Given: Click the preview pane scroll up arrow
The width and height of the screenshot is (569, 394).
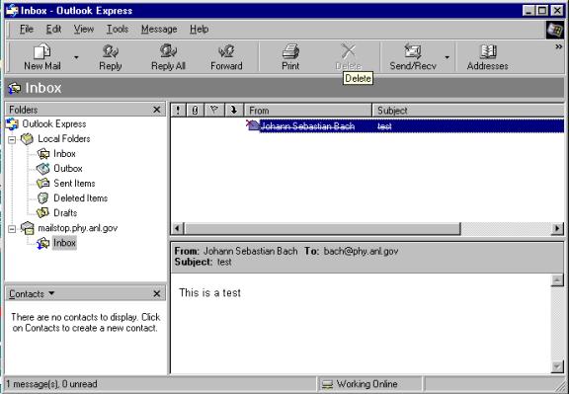Looking at the screenshot, I should [557, 280].
